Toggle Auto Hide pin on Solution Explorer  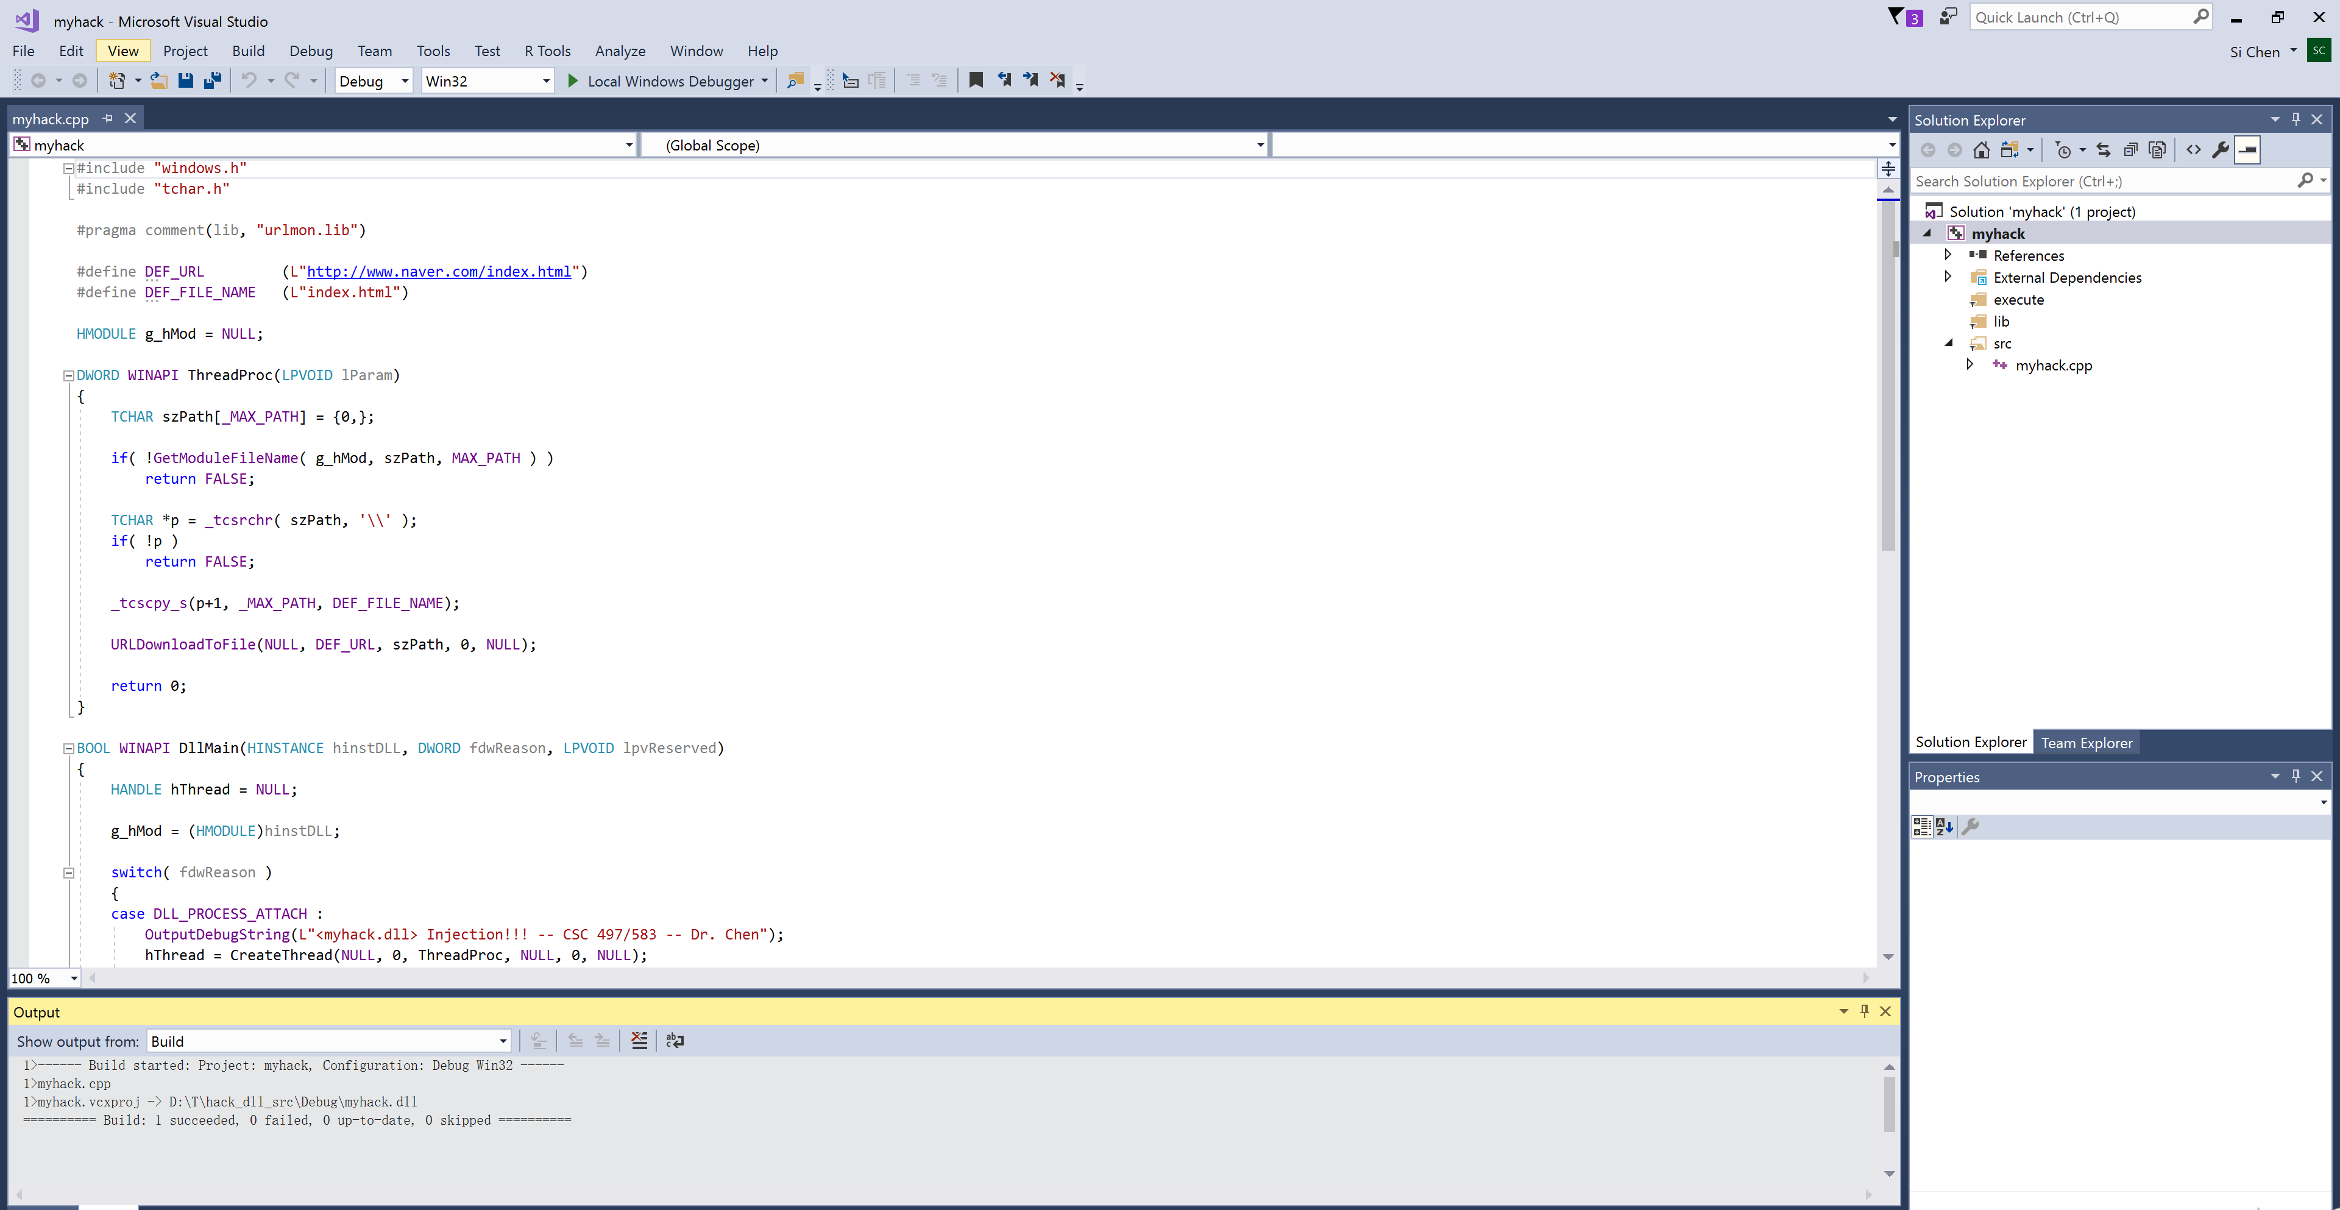coord(2296,119)
